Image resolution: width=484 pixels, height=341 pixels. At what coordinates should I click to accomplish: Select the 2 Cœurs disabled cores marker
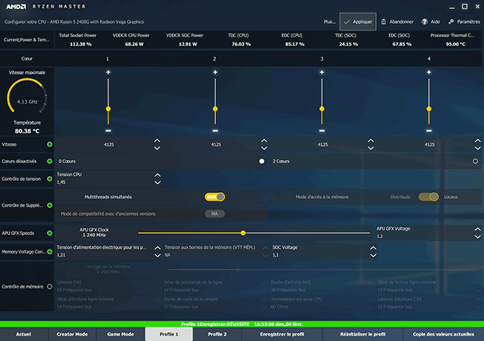tap(262, 161)
